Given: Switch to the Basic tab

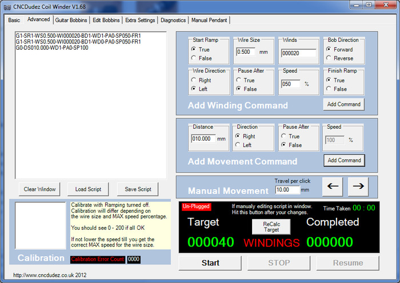Looking at the screenshot, I should pos(14,20).
